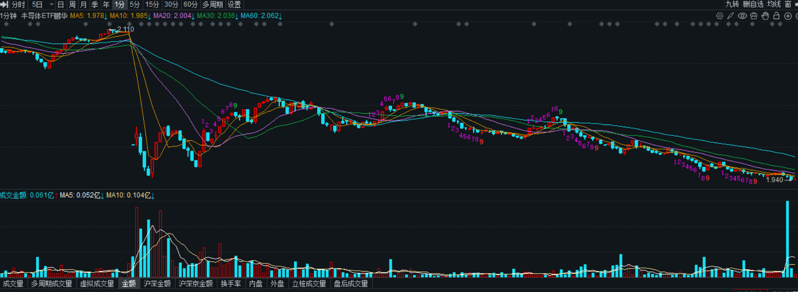Click the 1分钟 period label
This screenshot has width=798, height=292.
point(8,16)
